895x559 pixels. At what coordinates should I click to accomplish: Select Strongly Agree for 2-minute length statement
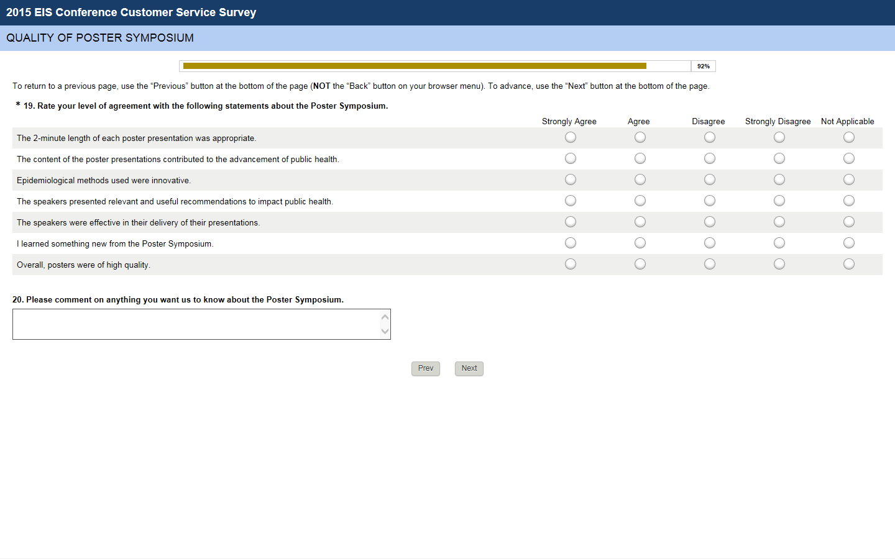tap(571, 137)
